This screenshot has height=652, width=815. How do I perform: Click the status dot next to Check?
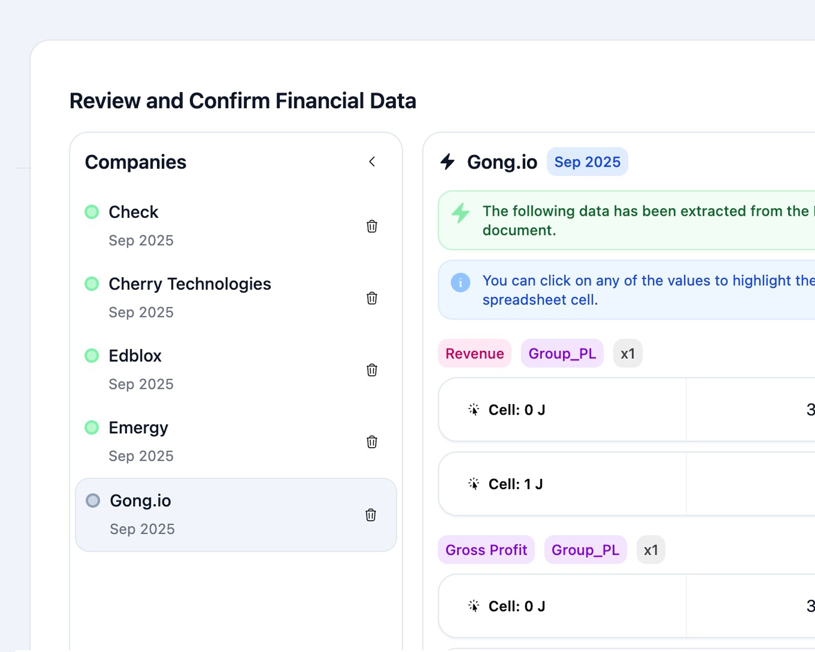click(x=92, y=212)
